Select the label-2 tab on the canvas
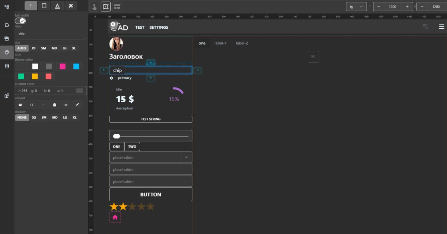This screenshot has width=447, height=234. pyautogui.click(x=242, y=43)
